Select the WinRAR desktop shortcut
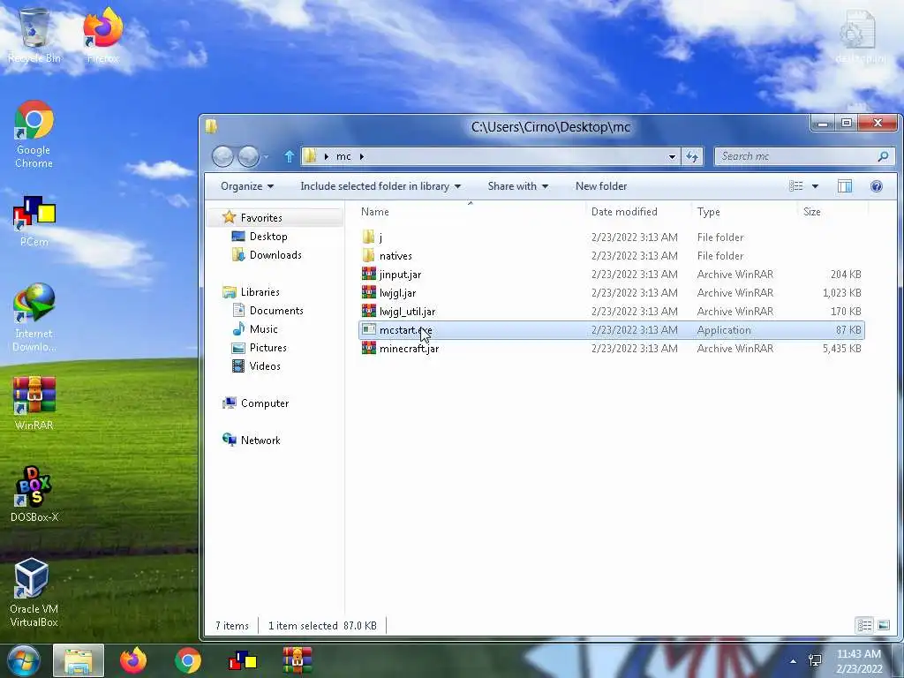Viewport: 904px width, 678px height. click(x=34, y=403)
